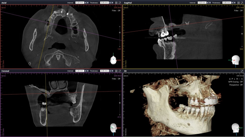Click the Axial slice slider handle

[120, 32]
